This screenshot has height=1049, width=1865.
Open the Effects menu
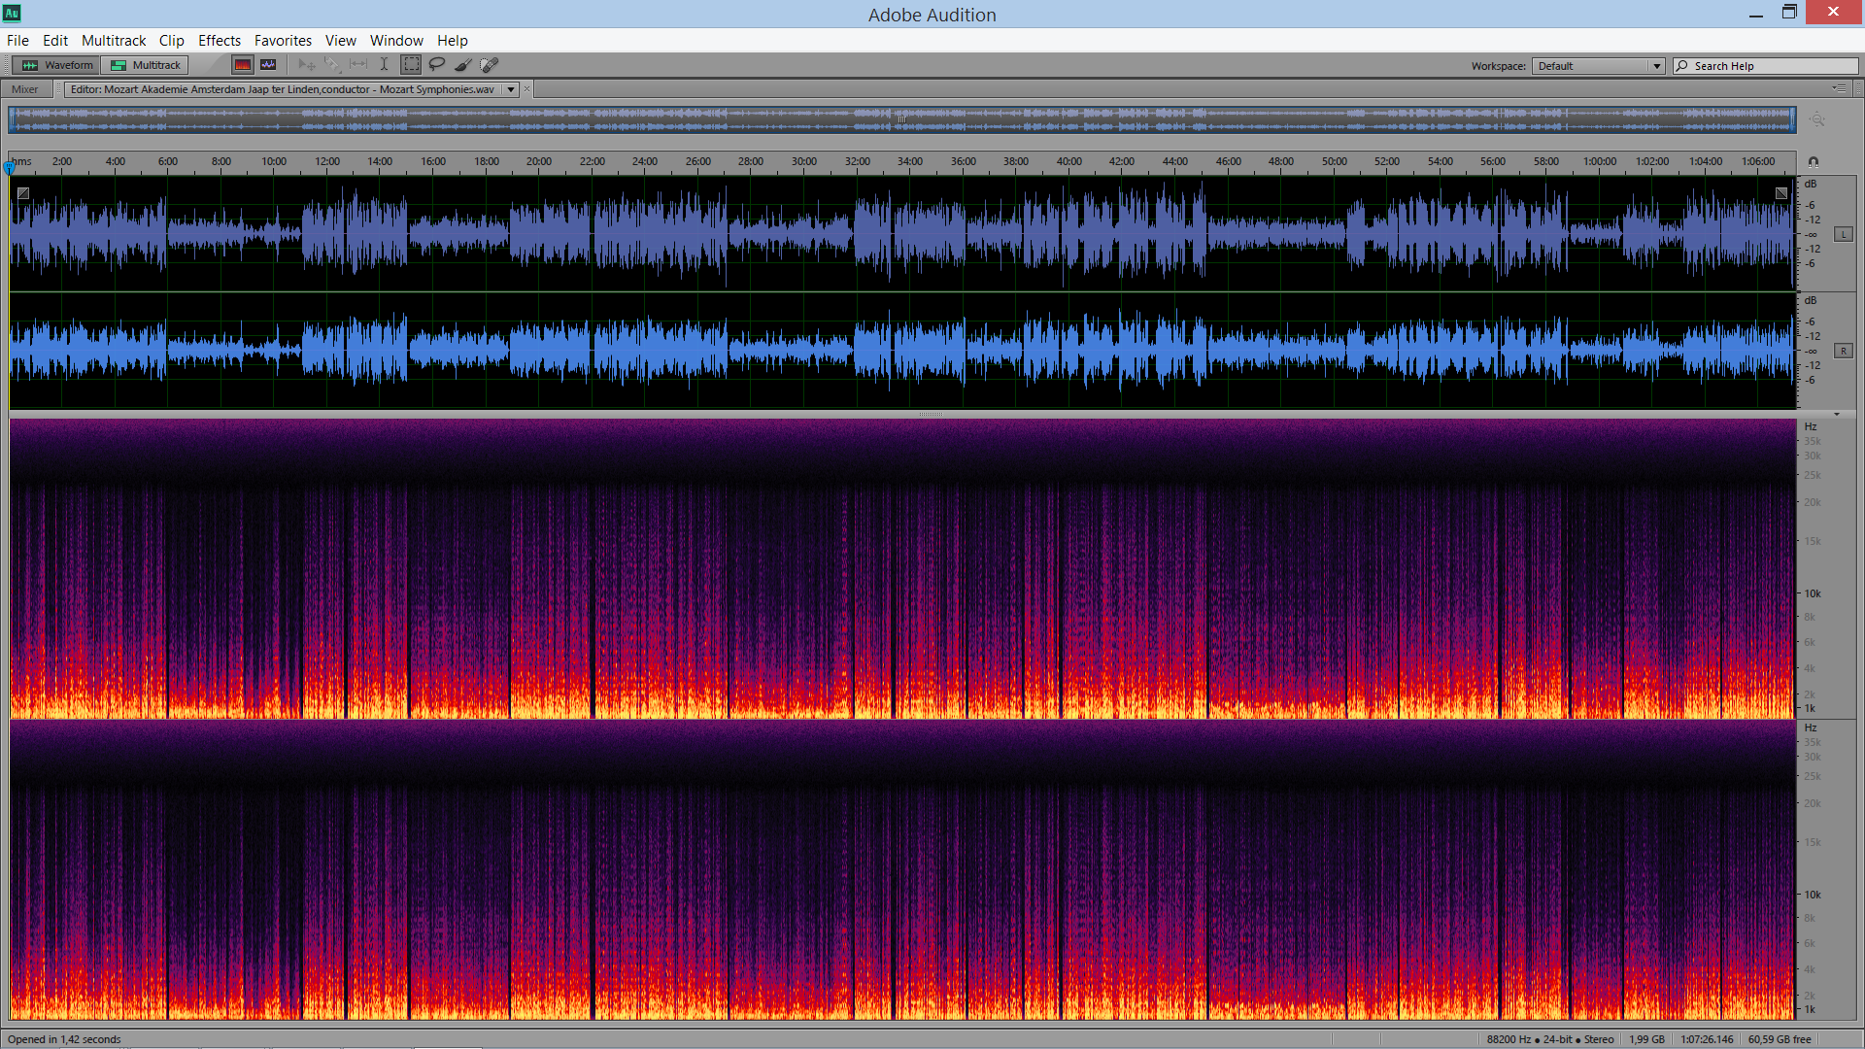click(219, 40)
